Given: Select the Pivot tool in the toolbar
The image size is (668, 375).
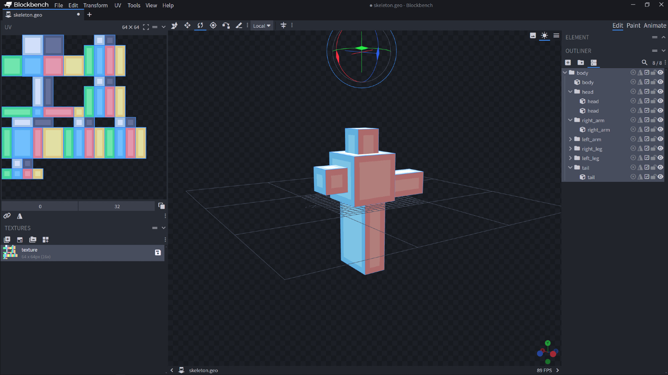Looking at the screenshot, I should click(x=213, y=26).
